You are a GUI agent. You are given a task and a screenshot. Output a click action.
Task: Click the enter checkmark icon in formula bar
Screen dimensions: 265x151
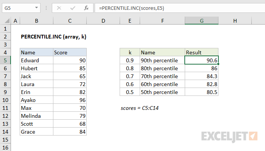73,8
